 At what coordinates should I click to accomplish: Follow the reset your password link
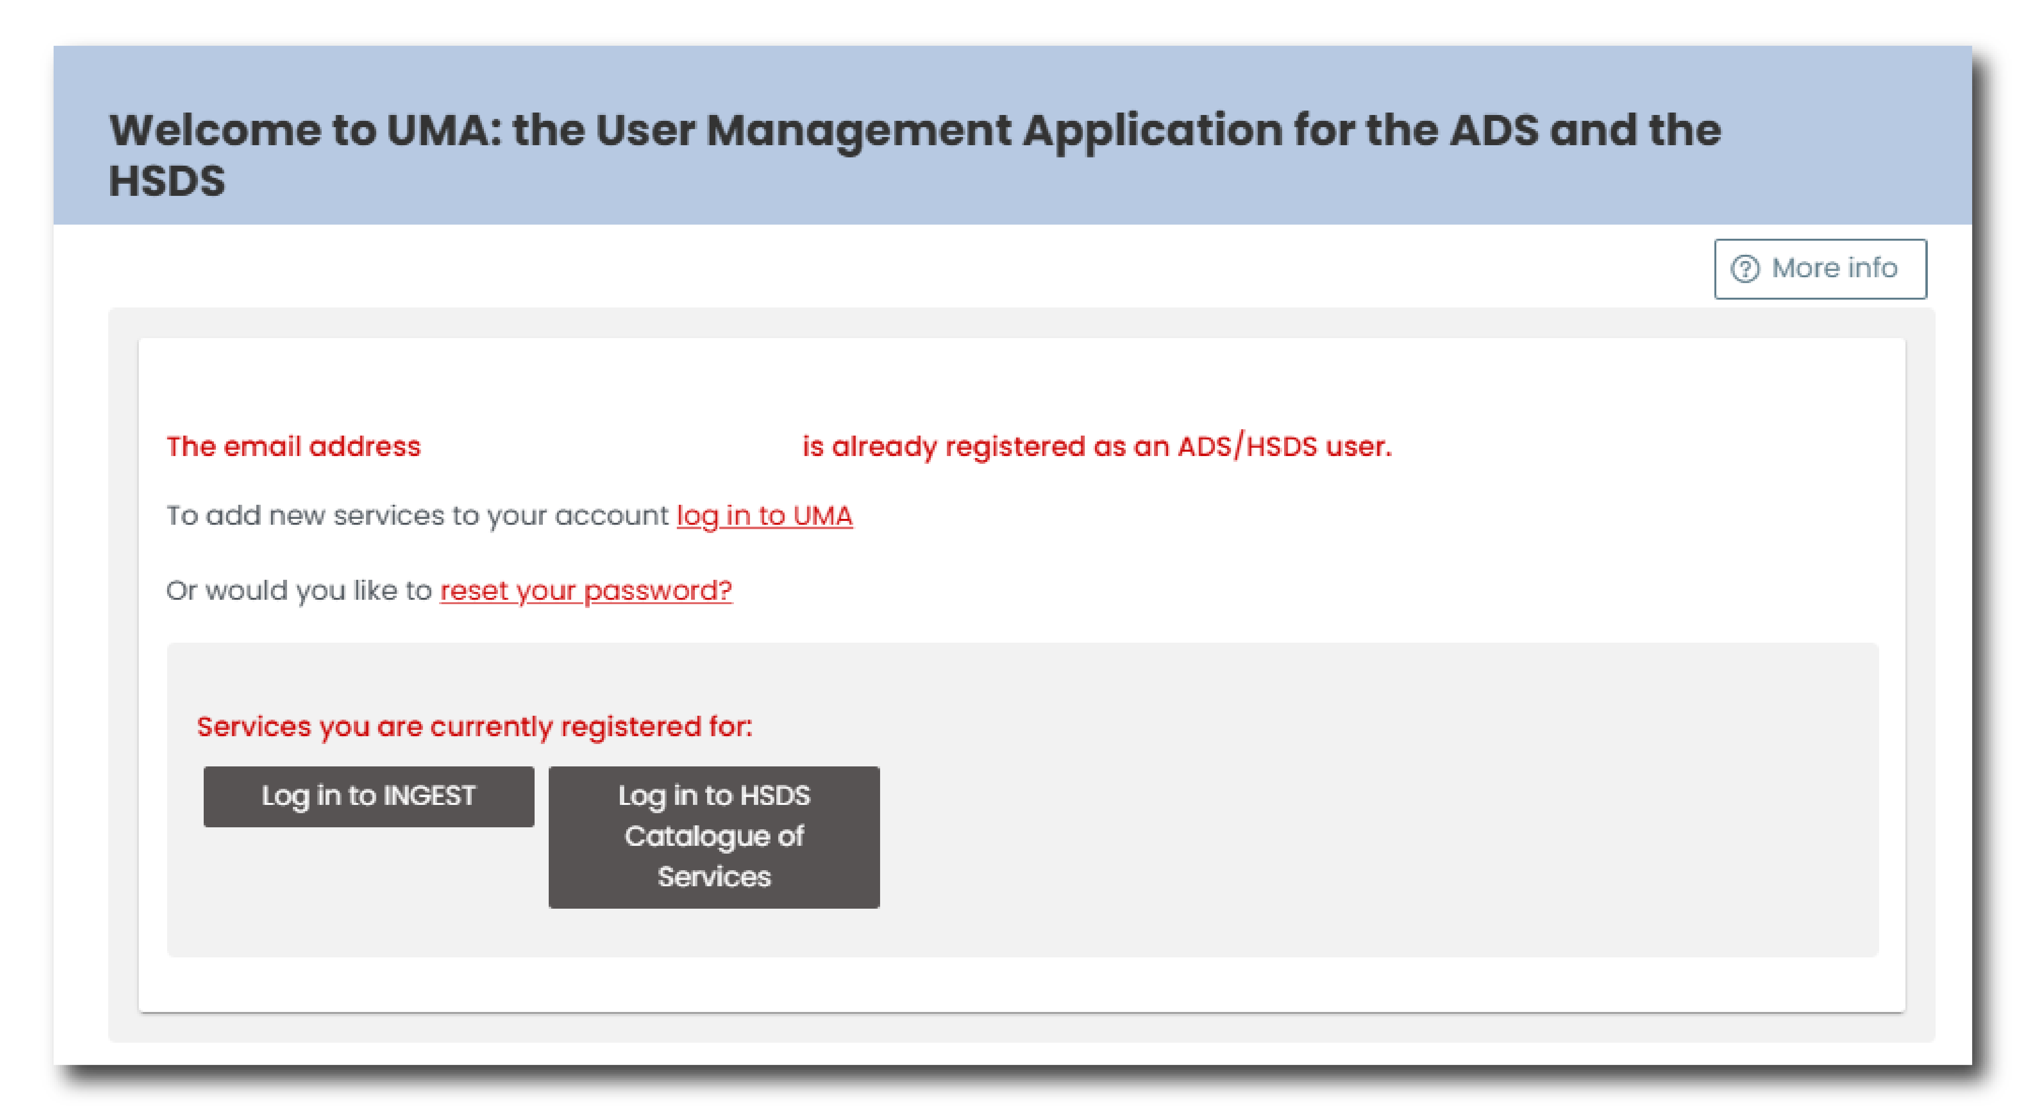click(x=586, y=591)
